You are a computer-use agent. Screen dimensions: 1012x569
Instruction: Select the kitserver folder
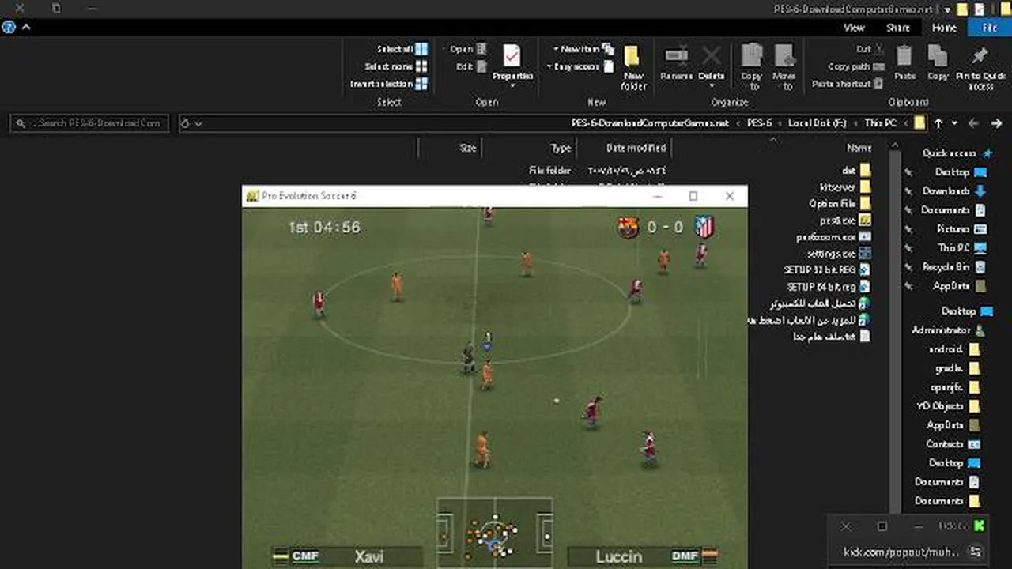[x=845, y=187]
